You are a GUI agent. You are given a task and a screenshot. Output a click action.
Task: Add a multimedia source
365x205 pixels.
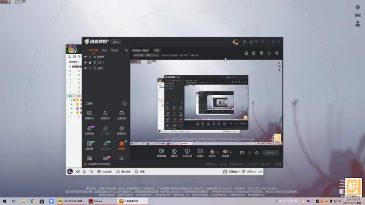coord(200,153)
